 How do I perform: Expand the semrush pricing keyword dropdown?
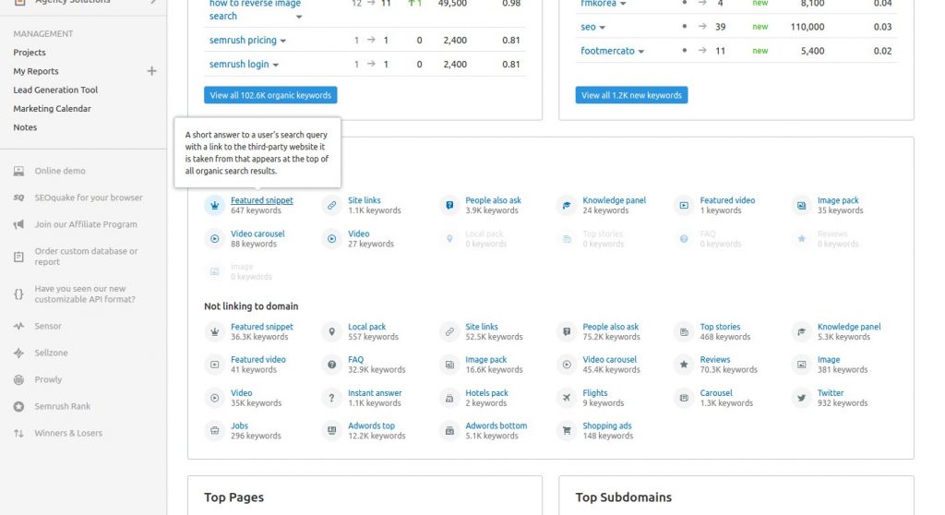283,41
